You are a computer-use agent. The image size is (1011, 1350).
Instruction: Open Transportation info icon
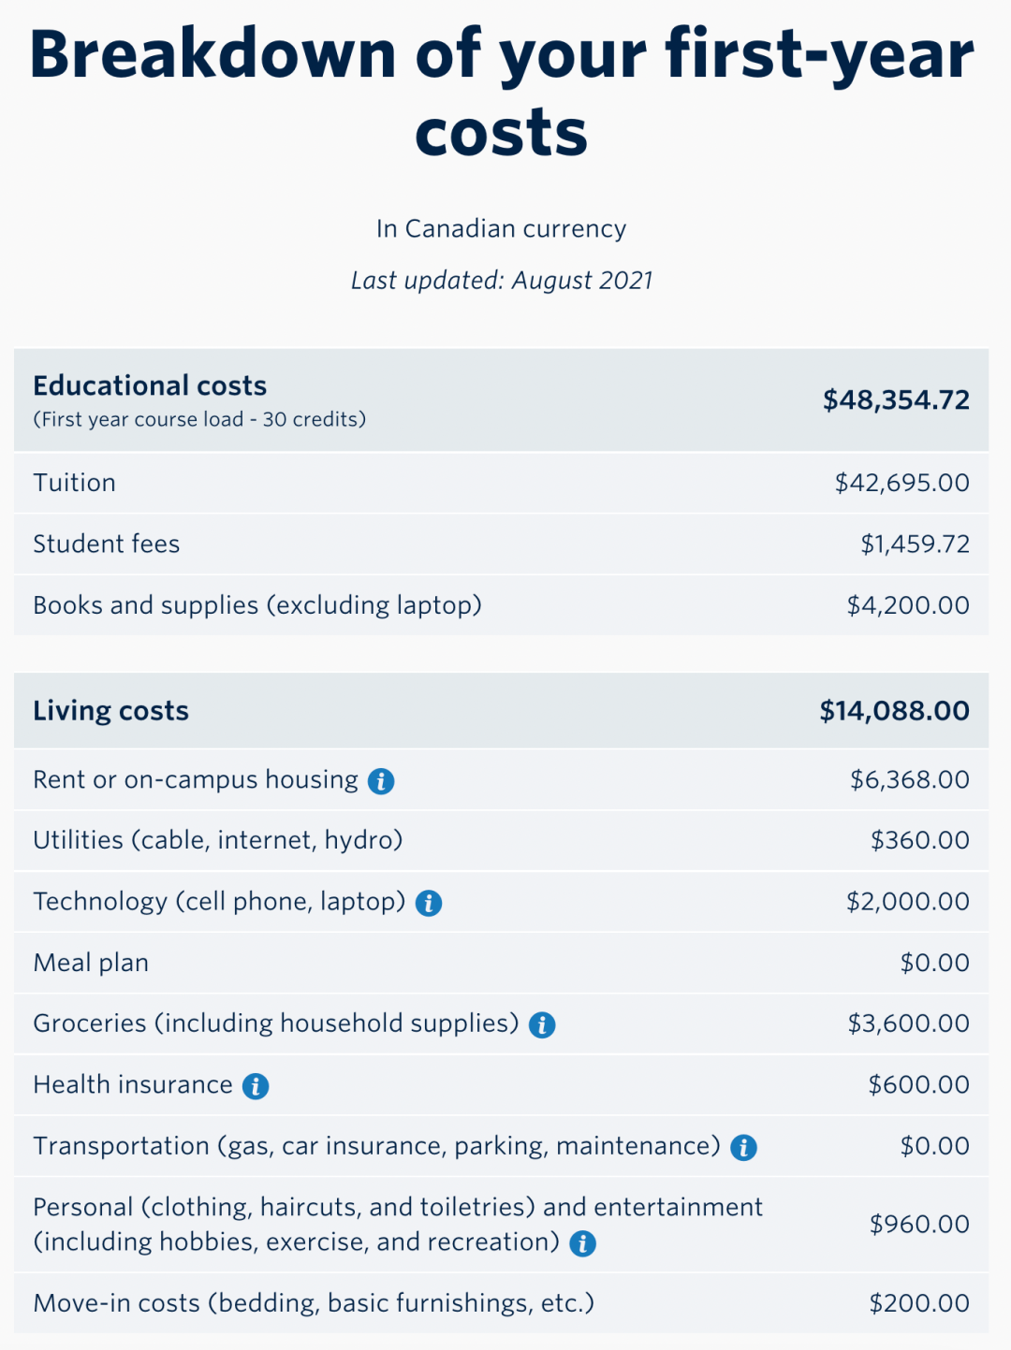[x=743, y=1148]
